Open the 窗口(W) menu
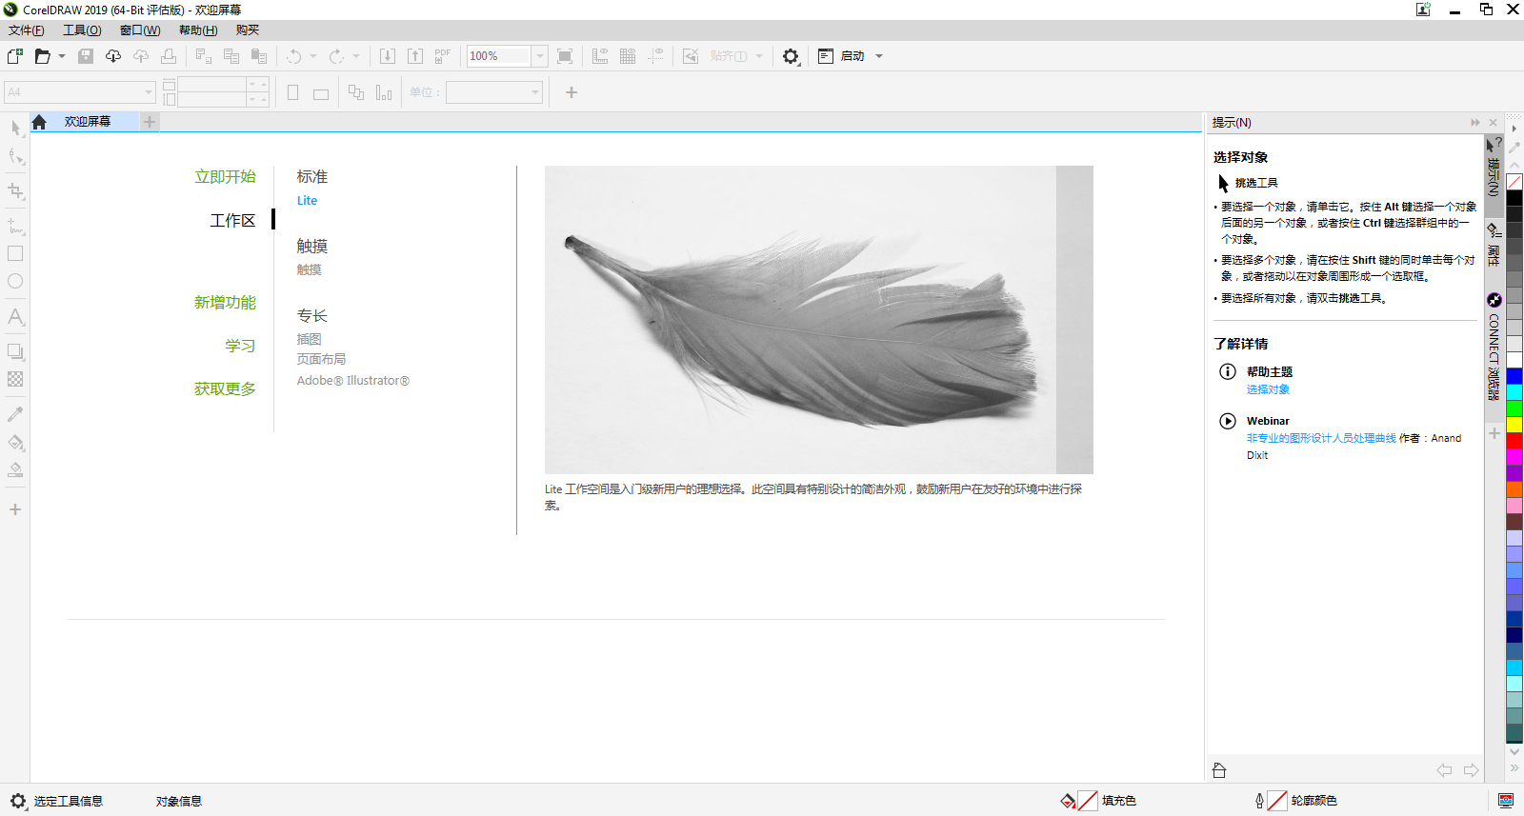Image resolution: width=1524 pixels, height=816 pixels. coord(140,30)
